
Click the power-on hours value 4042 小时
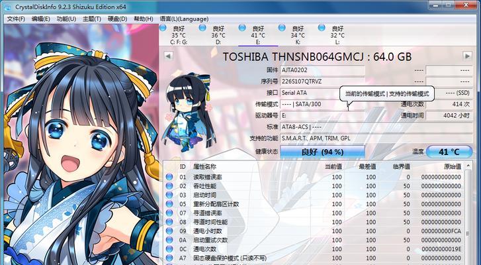(x=449, y=115)
